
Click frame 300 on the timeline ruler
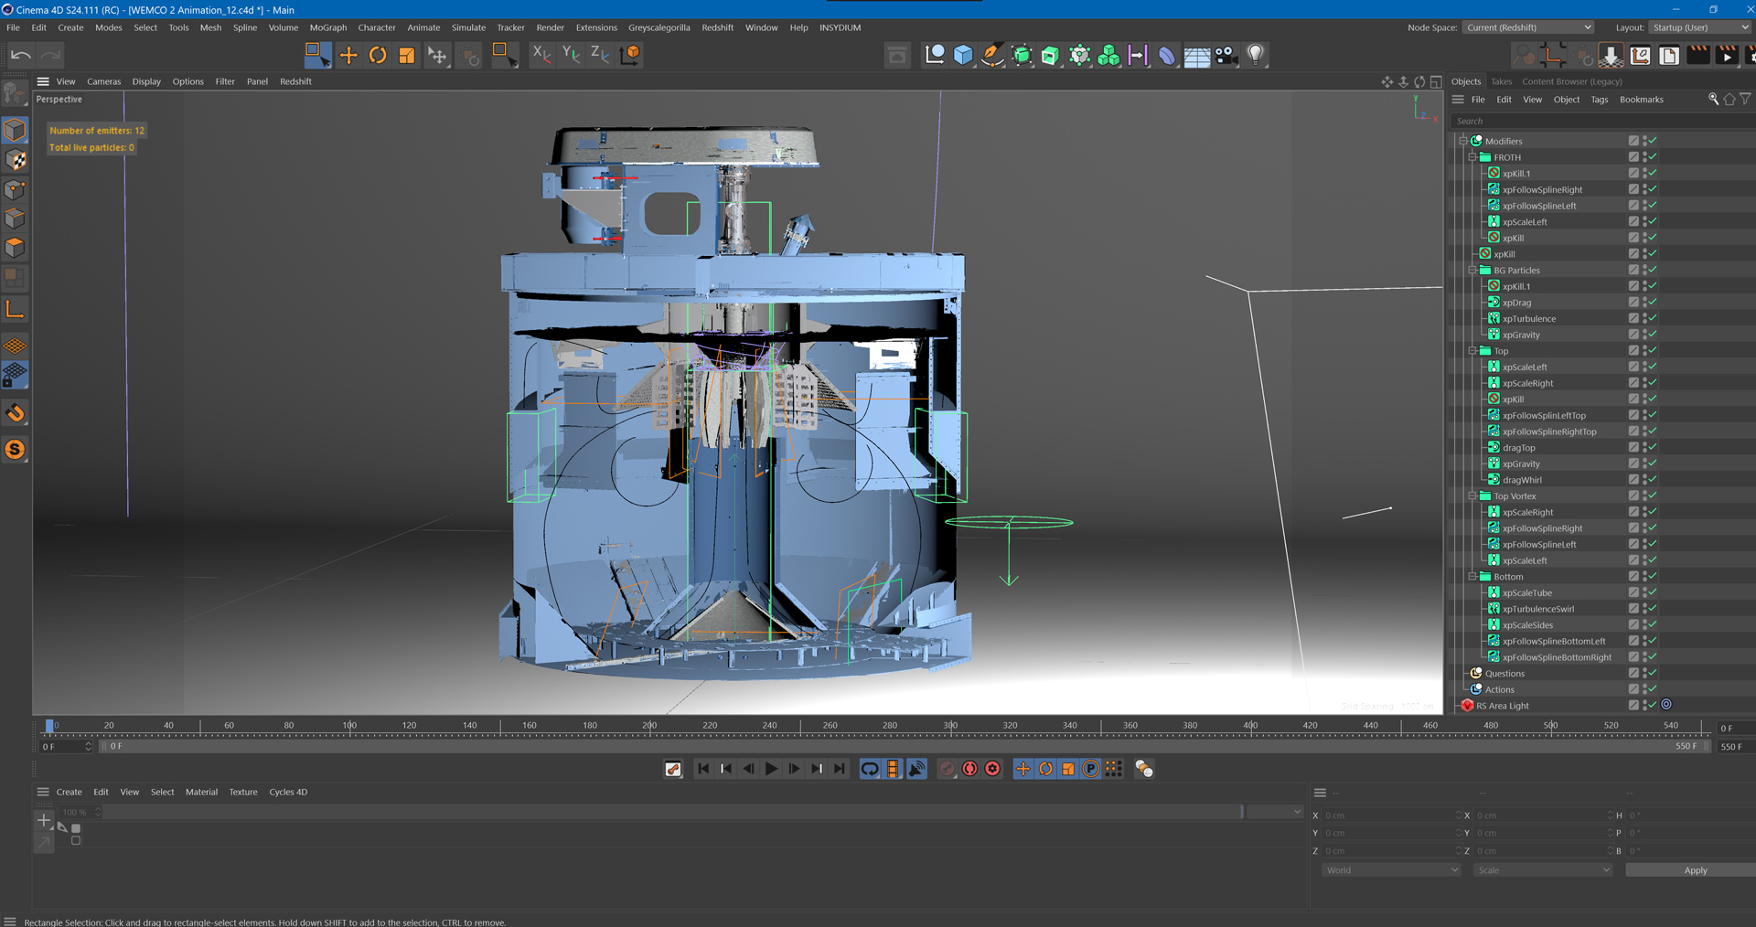coord(950,728)
